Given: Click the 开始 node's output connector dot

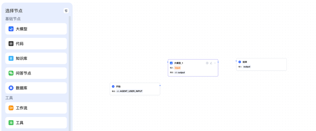Looking at the screenshot, I should click(x=160, y=85).
